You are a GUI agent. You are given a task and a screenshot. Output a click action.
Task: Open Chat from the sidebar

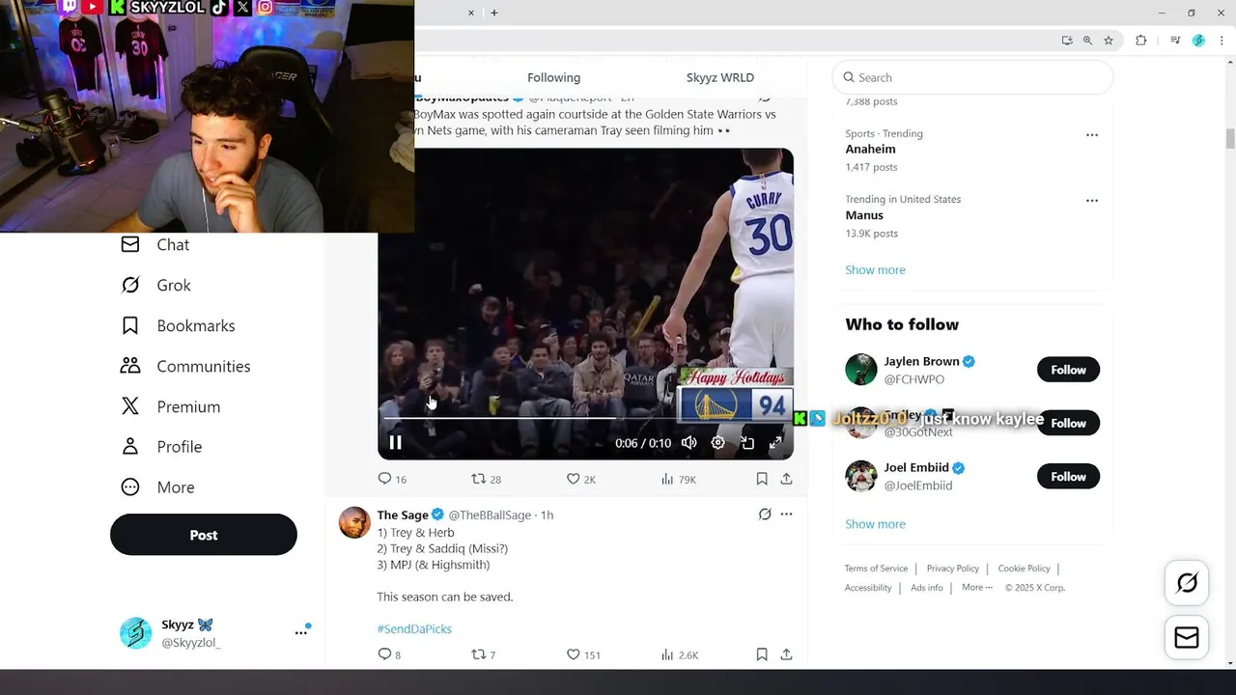pyautogui.click(x=154, y=245)
